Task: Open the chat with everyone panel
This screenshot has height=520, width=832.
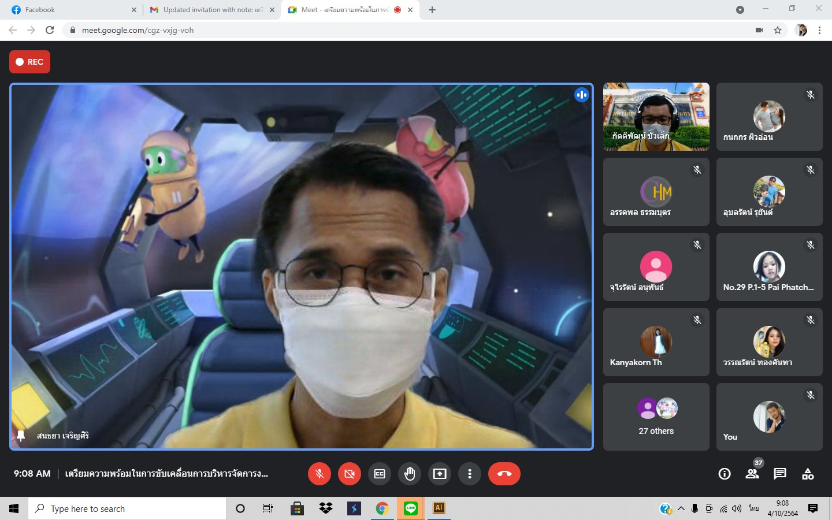Action: pos(780,474)
